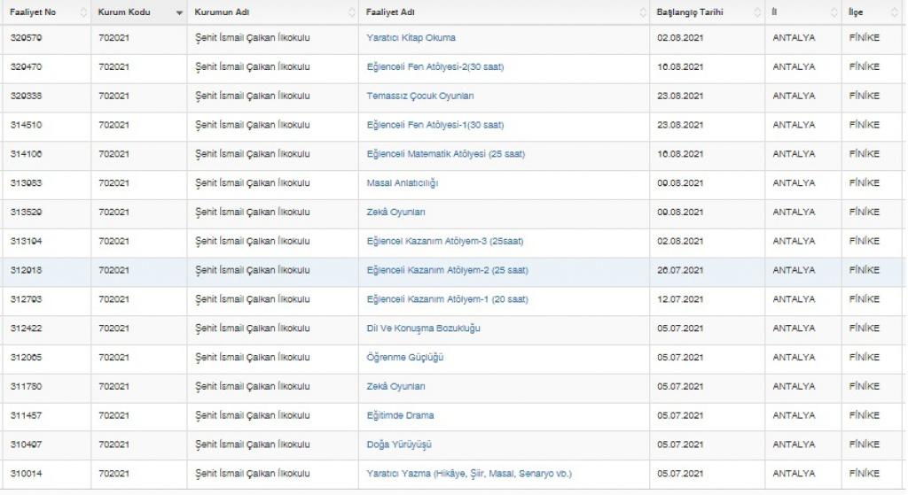Click sort icon in İlçe column
The image size is (908, 495).
pyautogui.click(x=899, y=12)
